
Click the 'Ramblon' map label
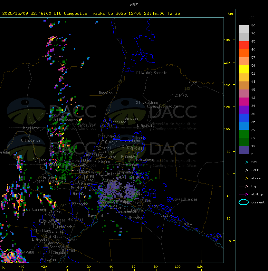point(106,93)
